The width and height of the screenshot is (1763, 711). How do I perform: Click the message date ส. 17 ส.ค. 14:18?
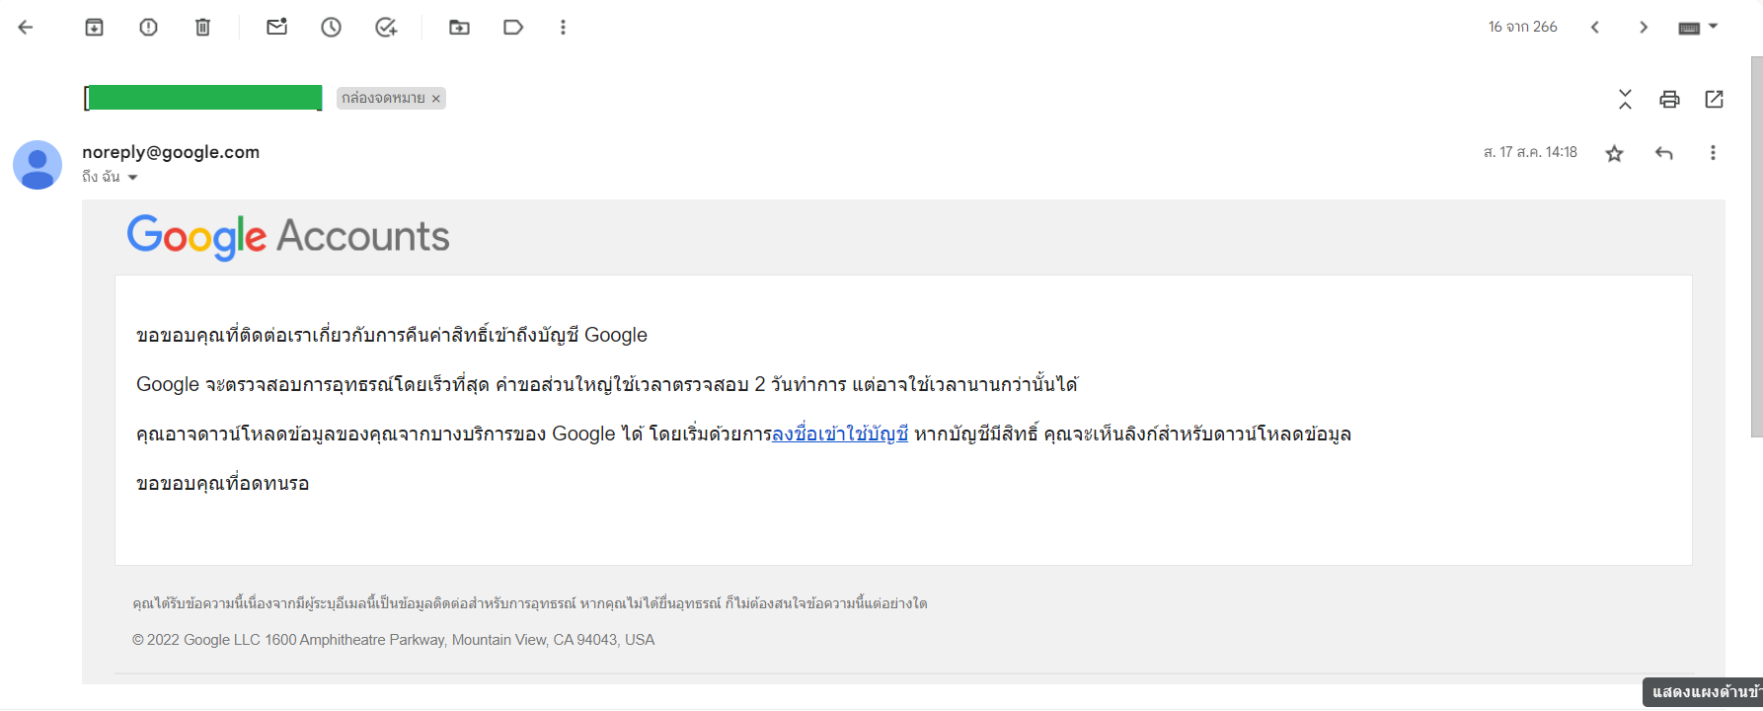click(1530, 152)
